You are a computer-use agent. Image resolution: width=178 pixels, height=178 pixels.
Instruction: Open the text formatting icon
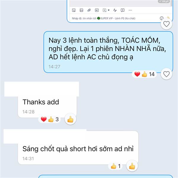[x=115, y=10]
